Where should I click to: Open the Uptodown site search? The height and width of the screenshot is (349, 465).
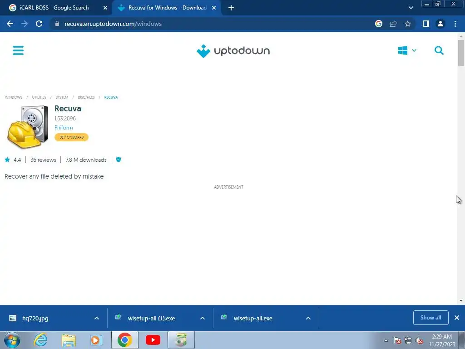point(439,50)
